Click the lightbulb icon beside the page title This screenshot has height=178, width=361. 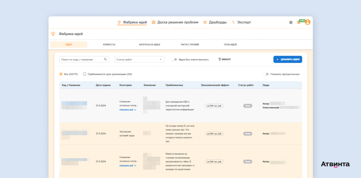pos(53,34)
